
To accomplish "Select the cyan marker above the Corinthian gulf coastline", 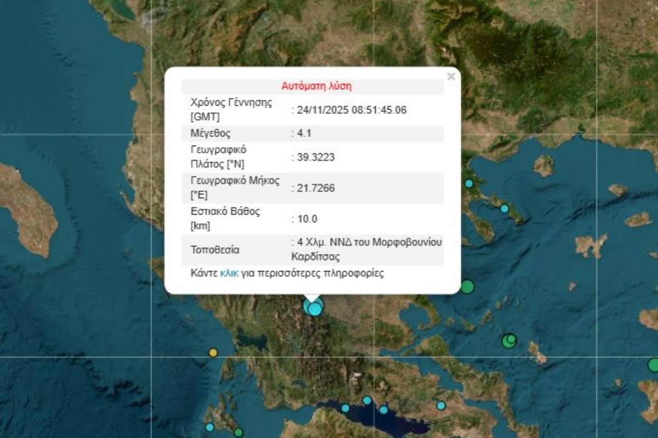I will tap(367, 400).
